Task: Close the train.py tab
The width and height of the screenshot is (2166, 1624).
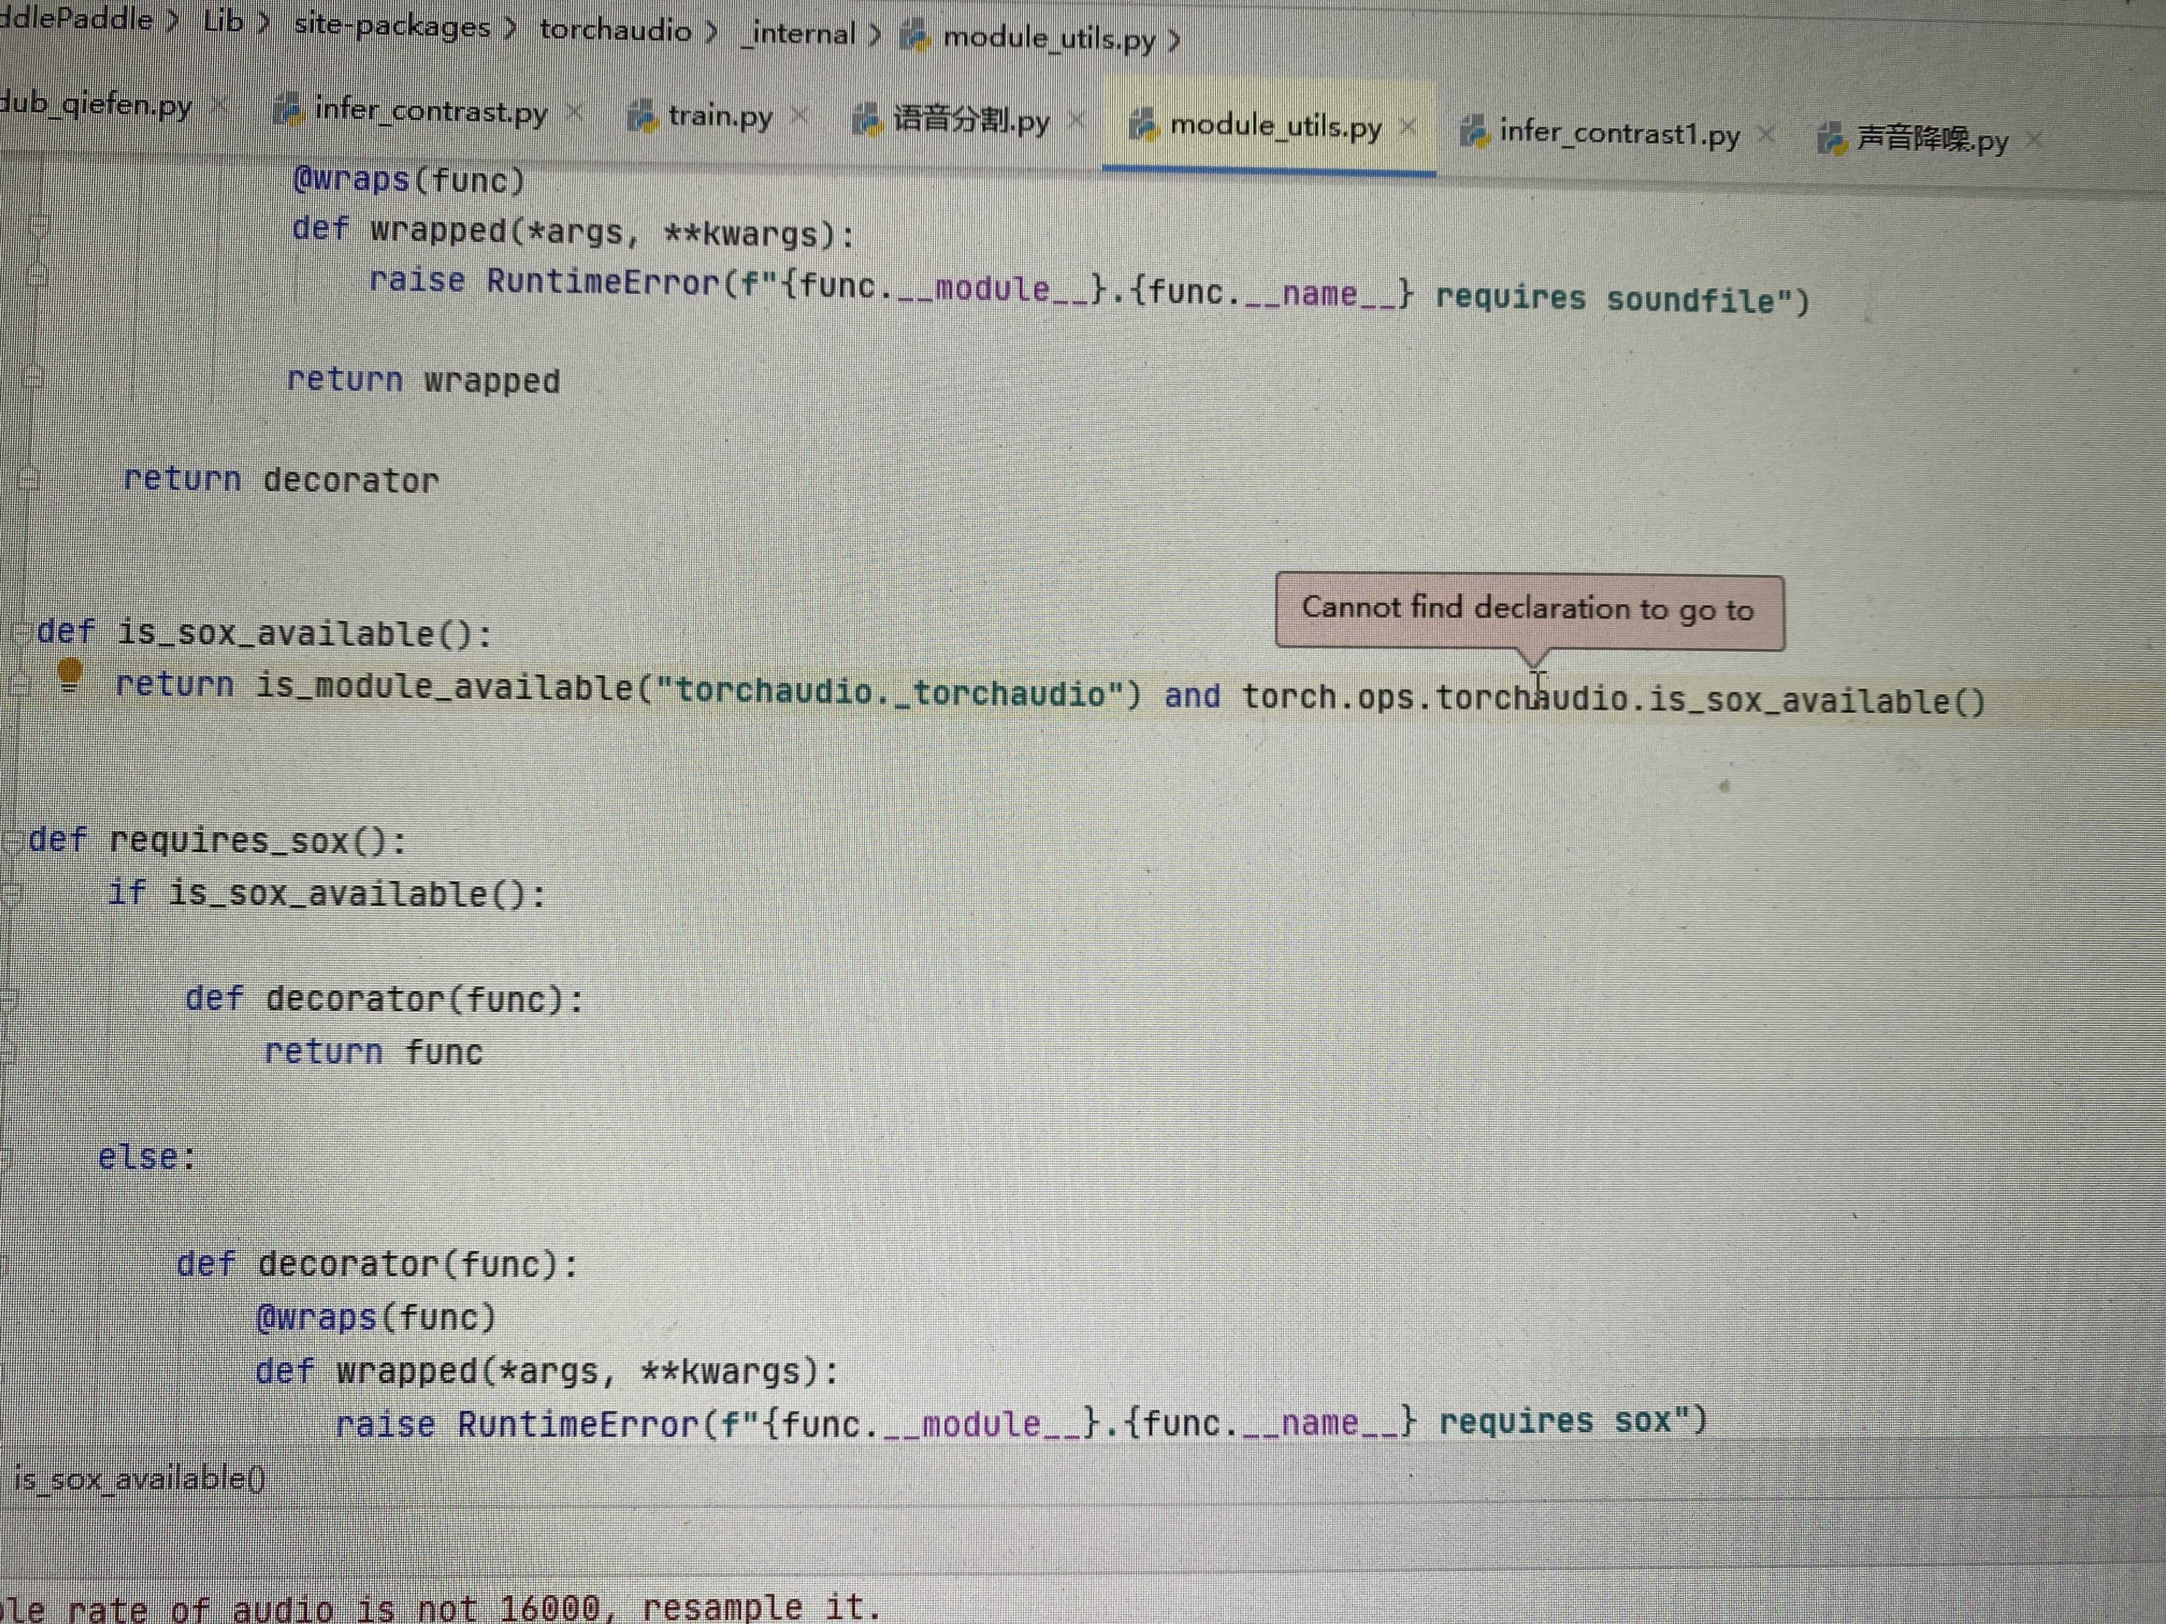Action: (x=799, y=115)
